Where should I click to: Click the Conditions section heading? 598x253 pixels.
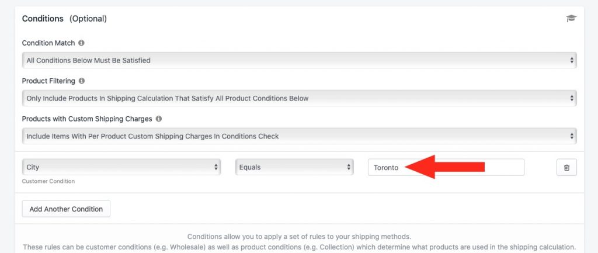43,19
